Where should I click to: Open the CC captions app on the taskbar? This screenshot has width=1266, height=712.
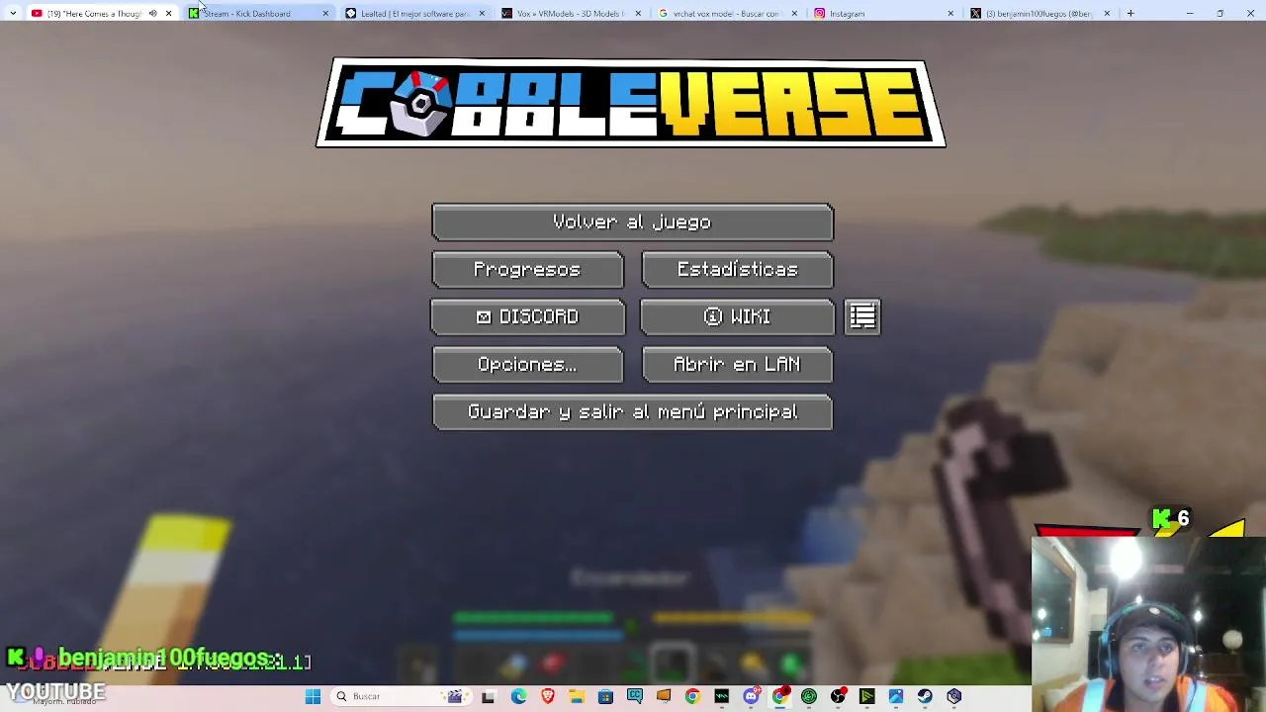(x=634, y=696)
